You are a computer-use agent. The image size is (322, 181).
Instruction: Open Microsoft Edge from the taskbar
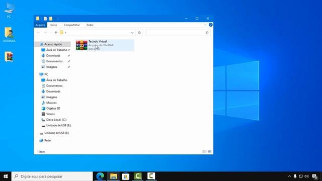coord(100,176)
